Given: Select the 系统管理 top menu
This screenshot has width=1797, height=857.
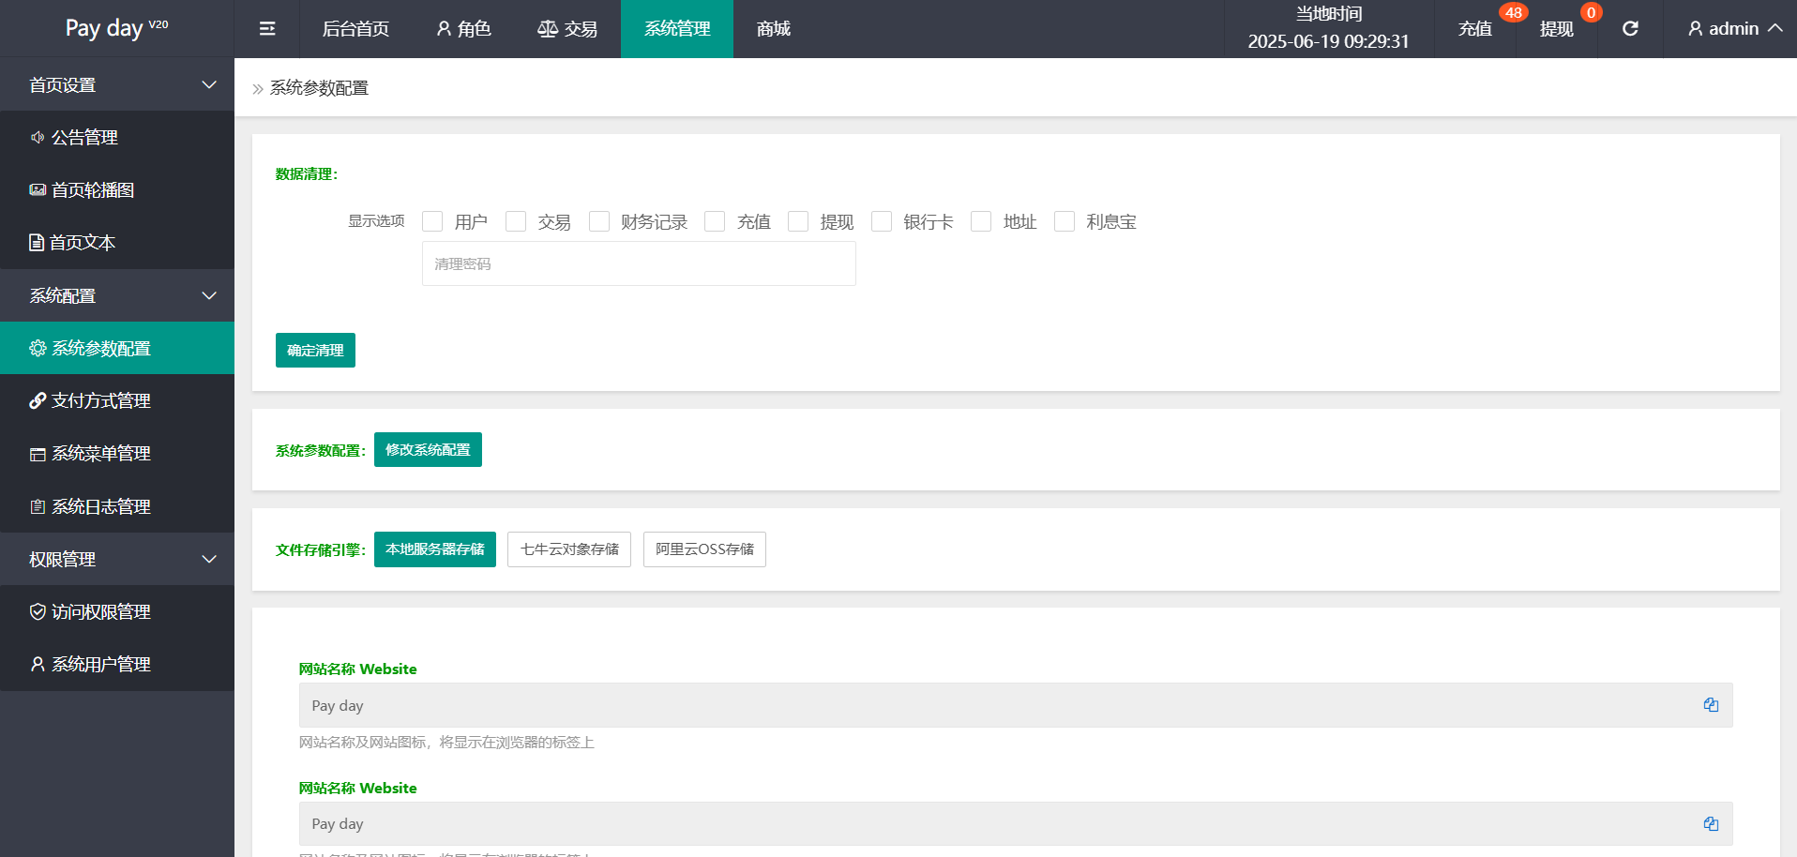Looking at the screenshot, I should click(677, 29).
